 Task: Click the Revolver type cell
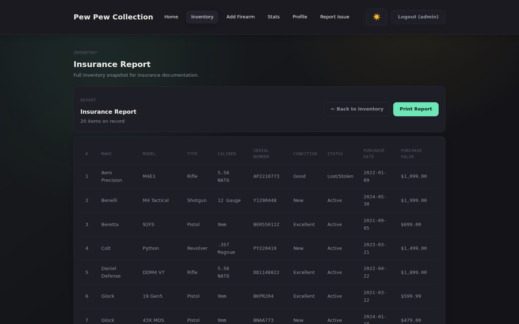(197, 248)
